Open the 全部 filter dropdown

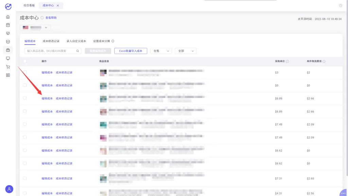point(186,51)
